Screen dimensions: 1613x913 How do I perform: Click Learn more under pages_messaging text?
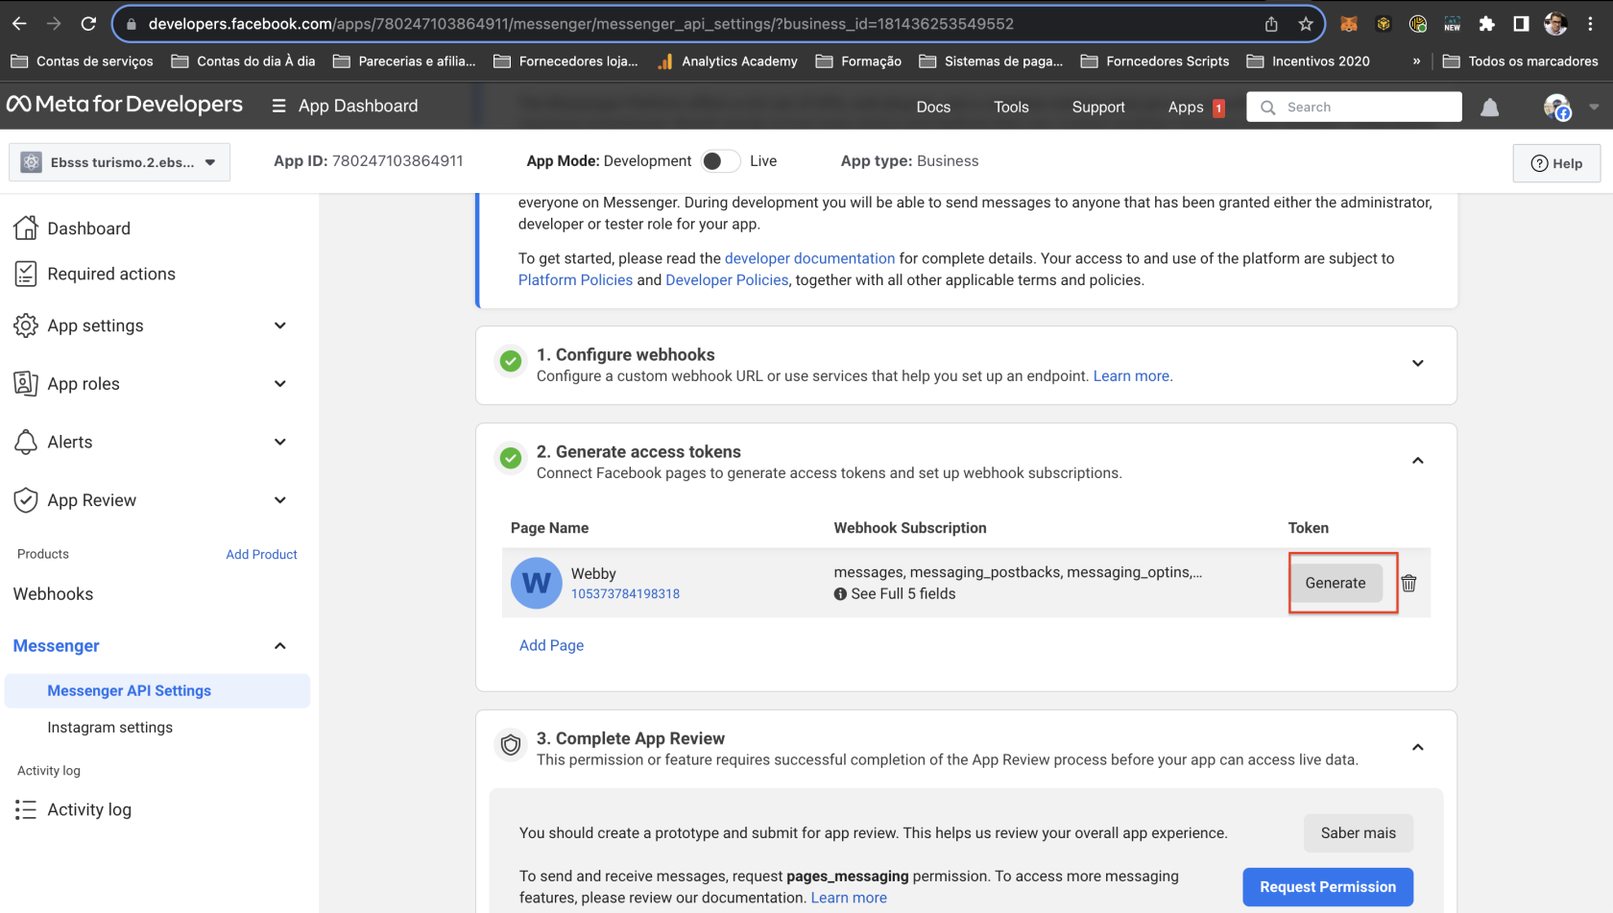(849, 898)
